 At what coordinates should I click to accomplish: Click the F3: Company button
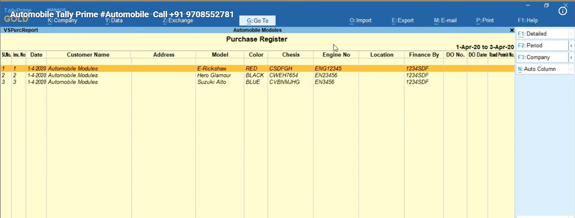542,57
